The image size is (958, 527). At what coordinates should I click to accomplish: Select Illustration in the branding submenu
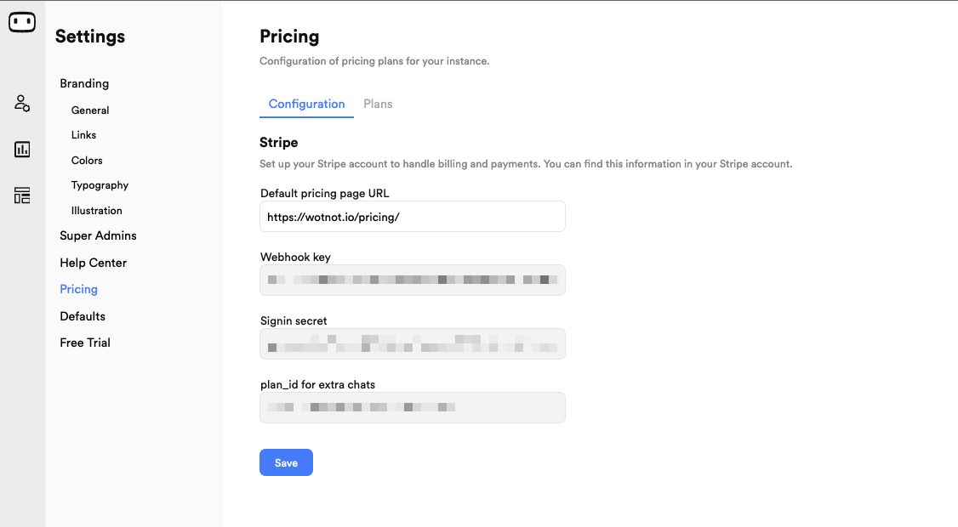[96, 211]
